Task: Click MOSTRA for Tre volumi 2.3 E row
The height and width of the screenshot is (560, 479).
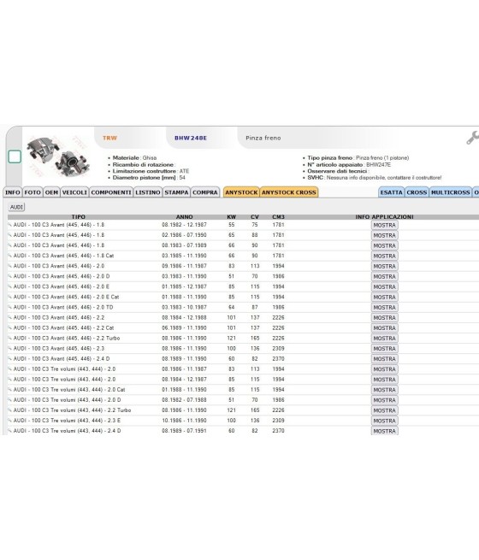Action: click(384, 421)
